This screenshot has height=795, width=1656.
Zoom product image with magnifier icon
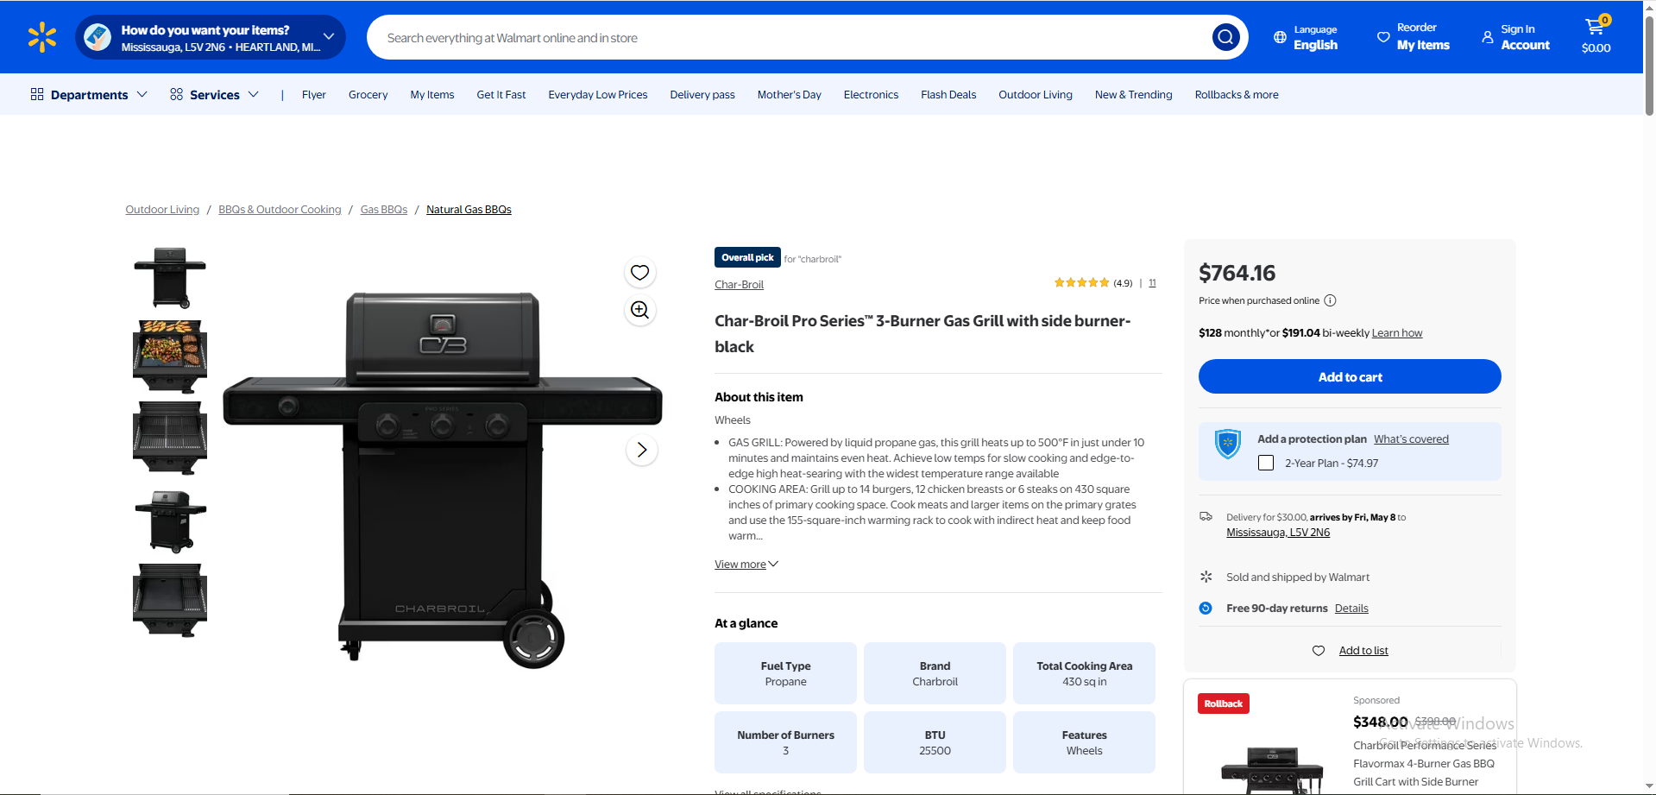639,310
